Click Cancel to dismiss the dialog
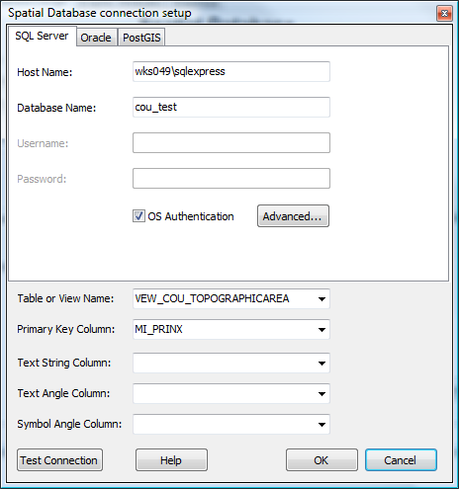The width and height of the screenshot is (459, 489). (x=401, y=460)
